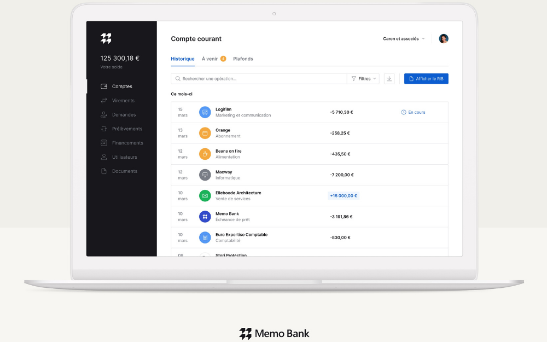Image resolution: width=547 pixels, height=342 pixels.
Task: Click the Demandes person icon
Action: (x=103, y=114)
